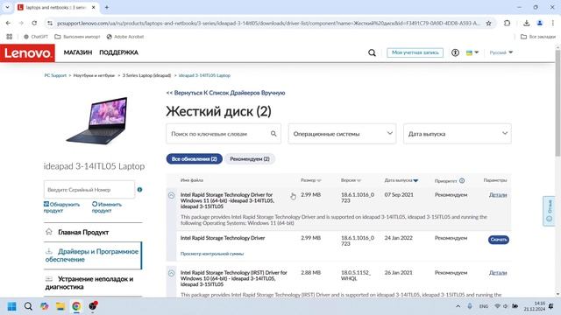Open the Русский language dropdown

pos(501,52)
